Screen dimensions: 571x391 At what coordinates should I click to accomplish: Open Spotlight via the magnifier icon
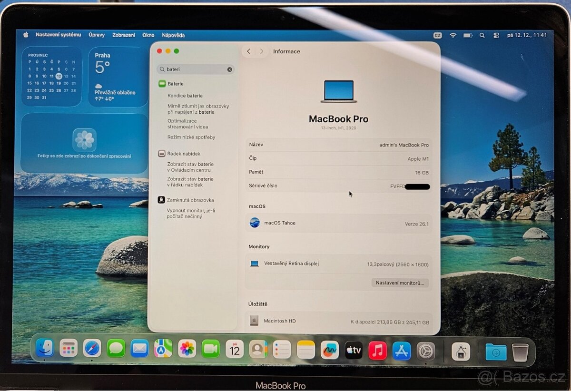(x=482, y=35)
